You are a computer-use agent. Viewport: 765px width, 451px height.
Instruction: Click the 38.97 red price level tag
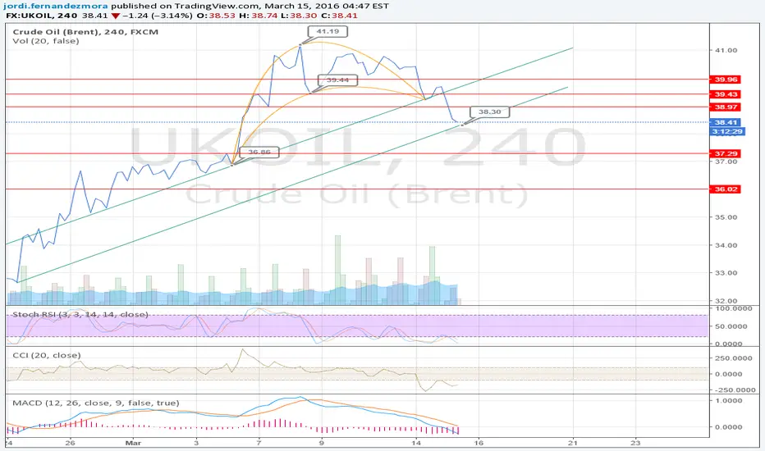pyautogui.click(x=726, y=107)
